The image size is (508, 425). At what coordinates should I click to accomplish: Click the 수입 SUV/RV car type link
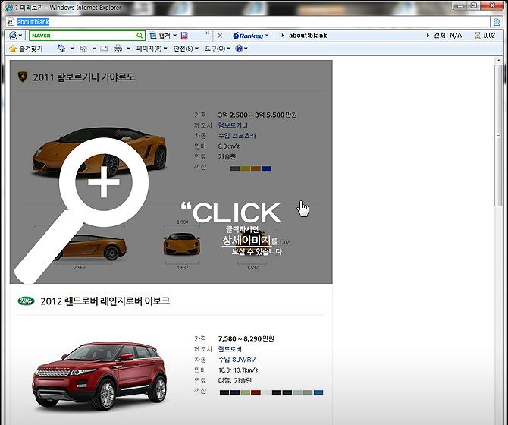coord(237,360)
